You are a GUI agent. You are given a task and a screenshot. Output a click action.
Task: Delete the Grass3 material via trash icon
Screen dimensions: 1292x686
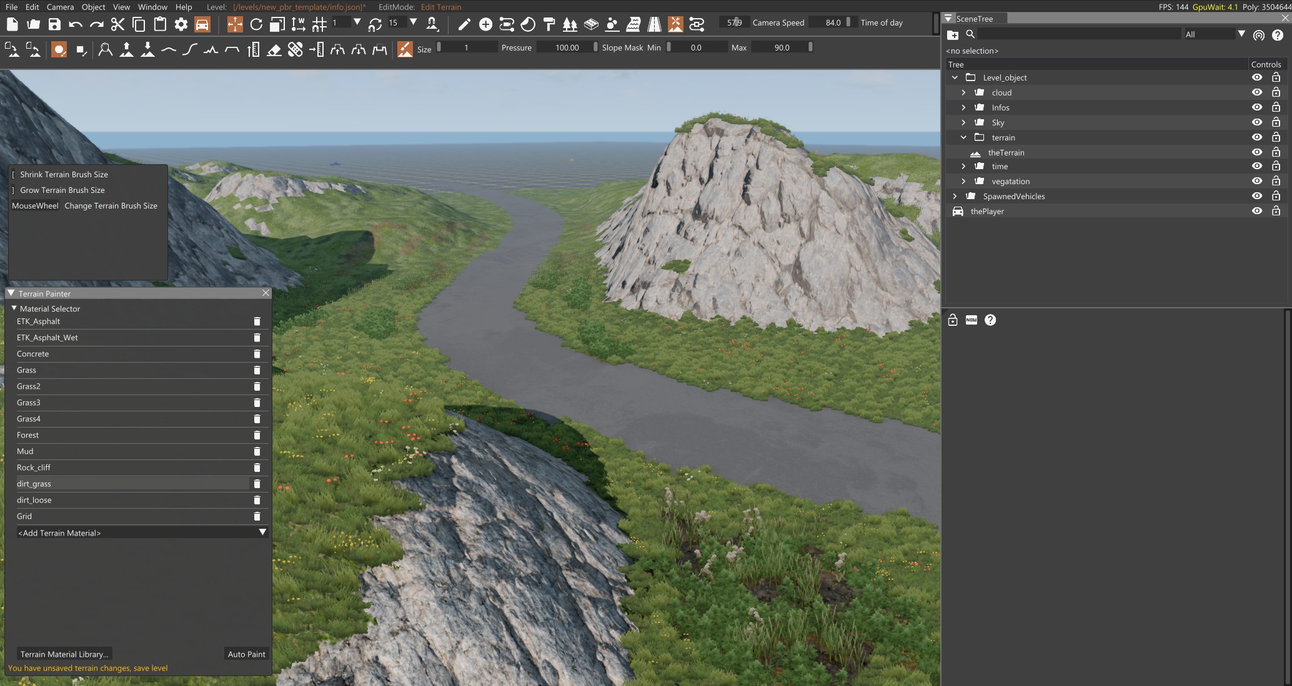[257, 403]
